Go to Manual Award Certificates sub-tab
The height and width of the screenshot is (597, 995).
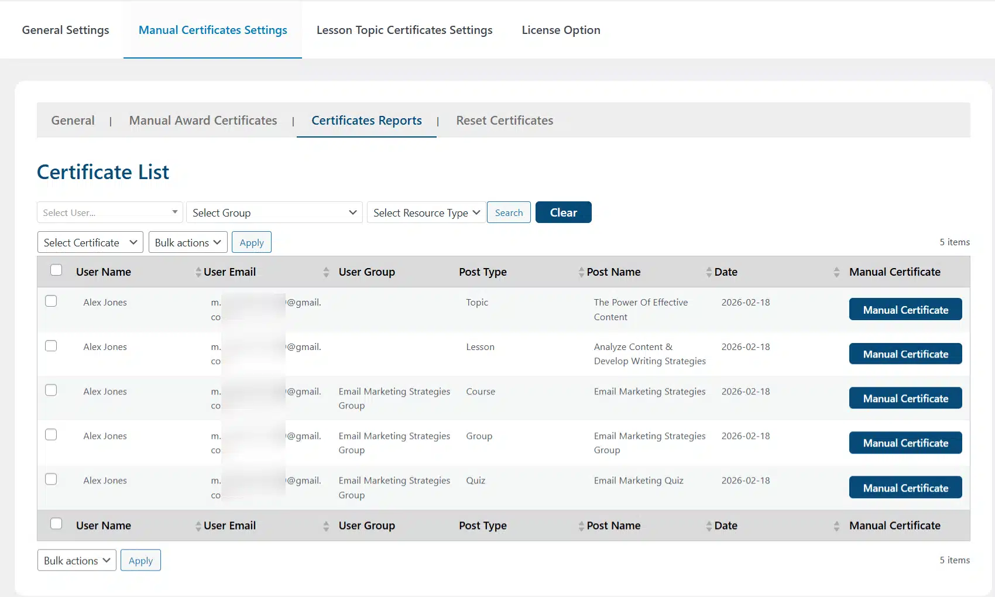(x=203, y=121)
